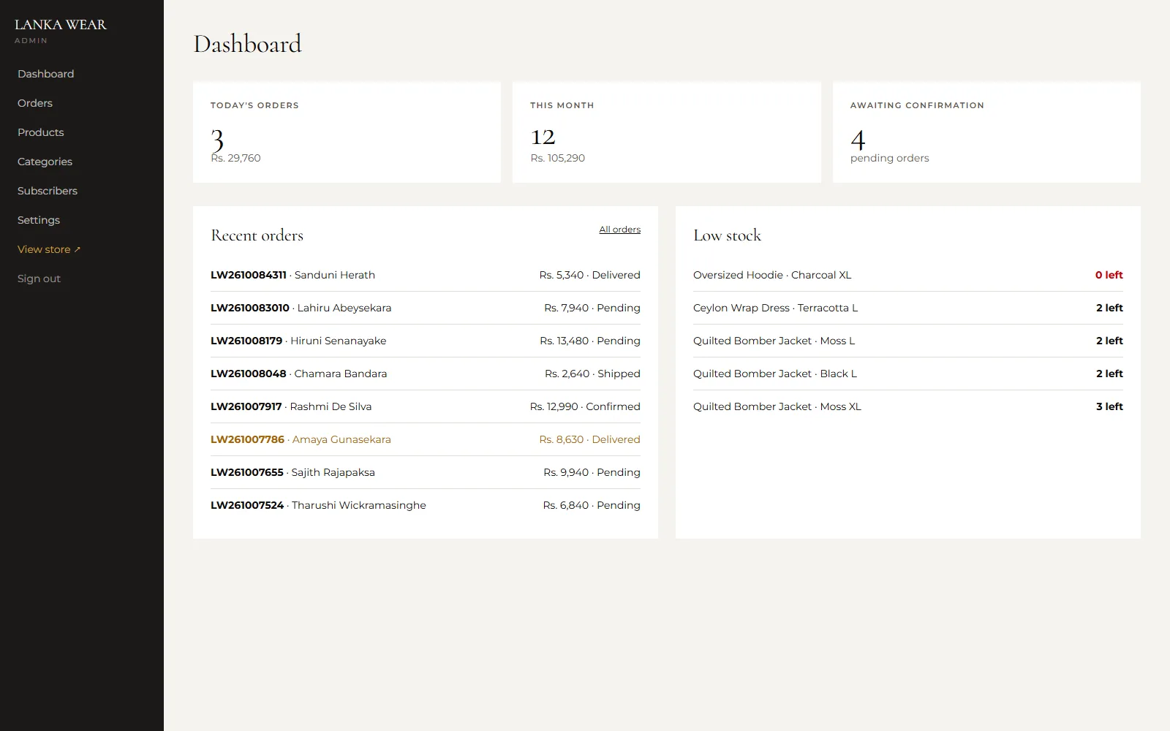Click Quilted Bomber Jacket Black L row
This screenshot has height=731, width=1170.
pyautogui.click(x=908, y=374)
